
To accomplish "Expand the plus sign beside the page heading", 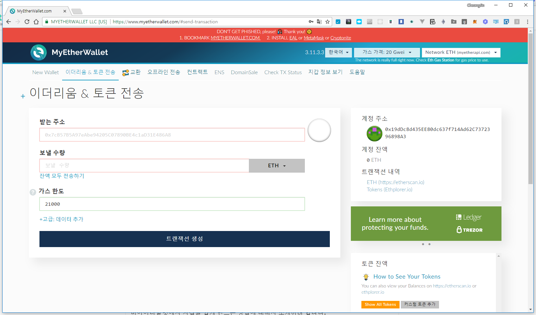I will click(23, 96).
